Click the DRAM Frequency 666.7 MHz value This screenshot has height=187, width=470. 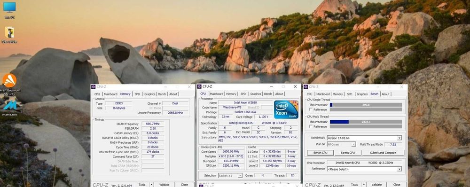pos(153,124)
